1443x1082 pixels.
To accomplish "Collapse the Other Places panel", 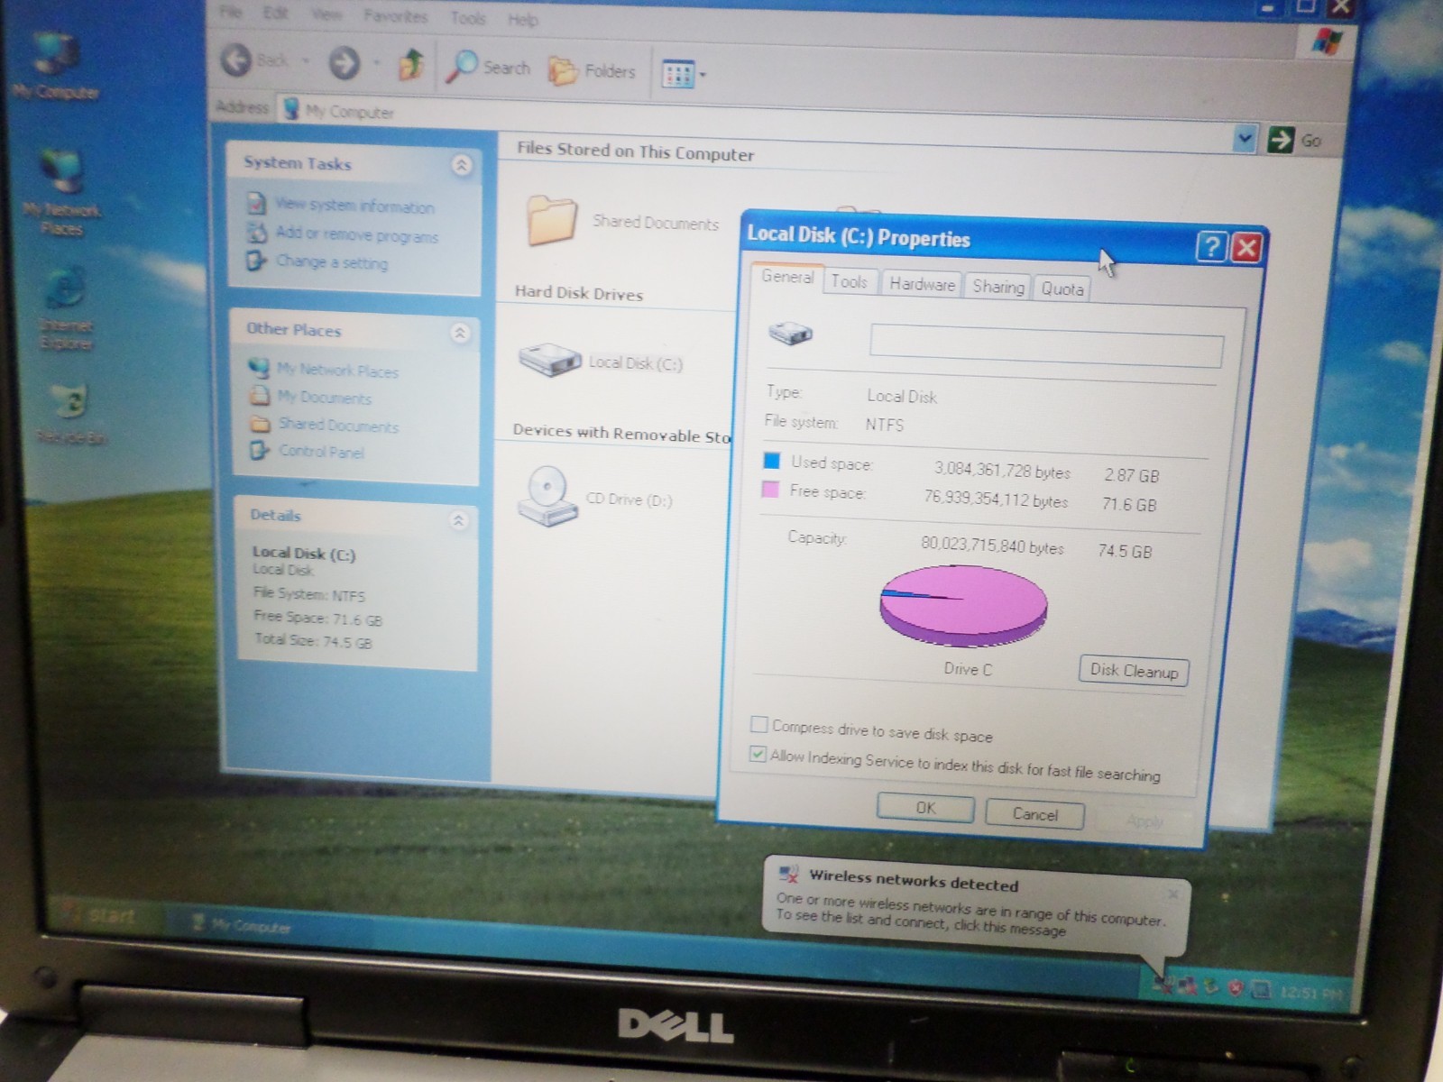I will tap(460, 333).
